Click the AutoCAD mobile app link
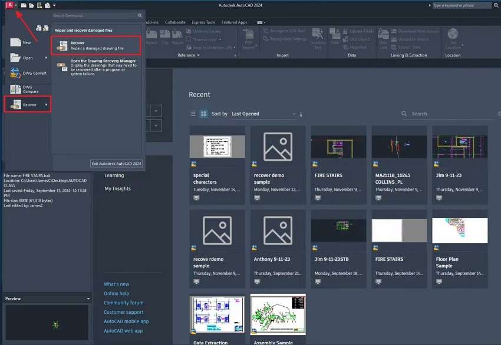This screenshot has width=501, height=345. [x=126, y=321]
